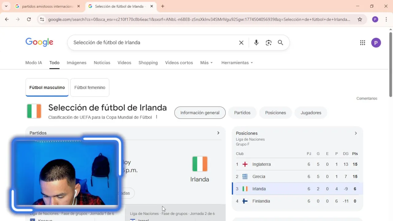Open the Jugadores chip
The image size is (393, 221).
pos(311,113)
